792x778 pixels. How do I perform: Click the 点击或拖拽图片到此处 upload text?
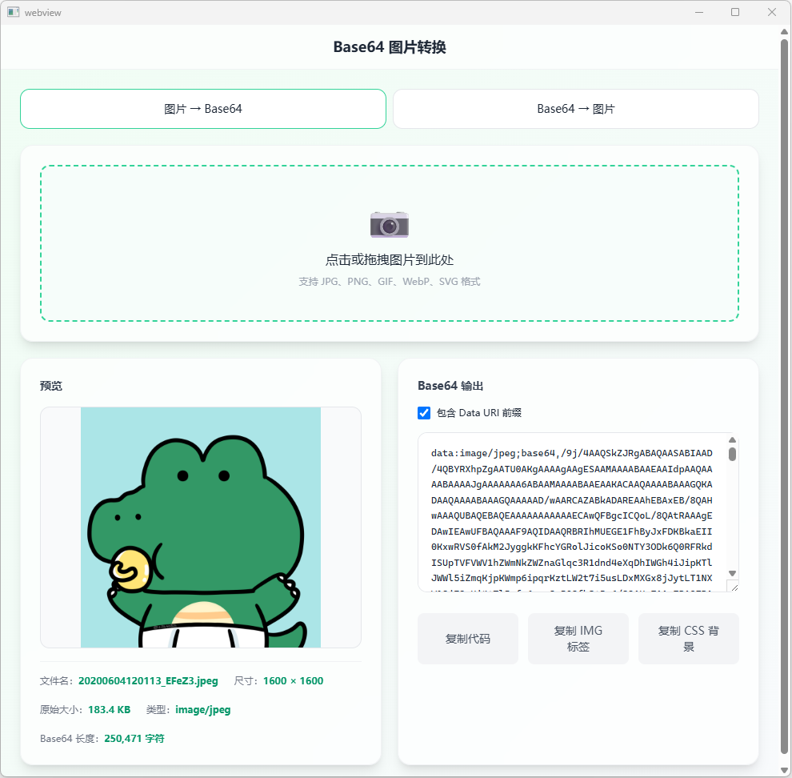390,260
